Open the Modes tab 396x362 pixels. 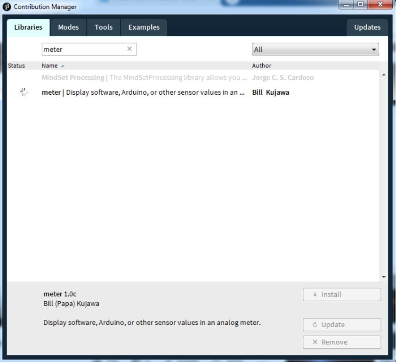pos(68,27)
